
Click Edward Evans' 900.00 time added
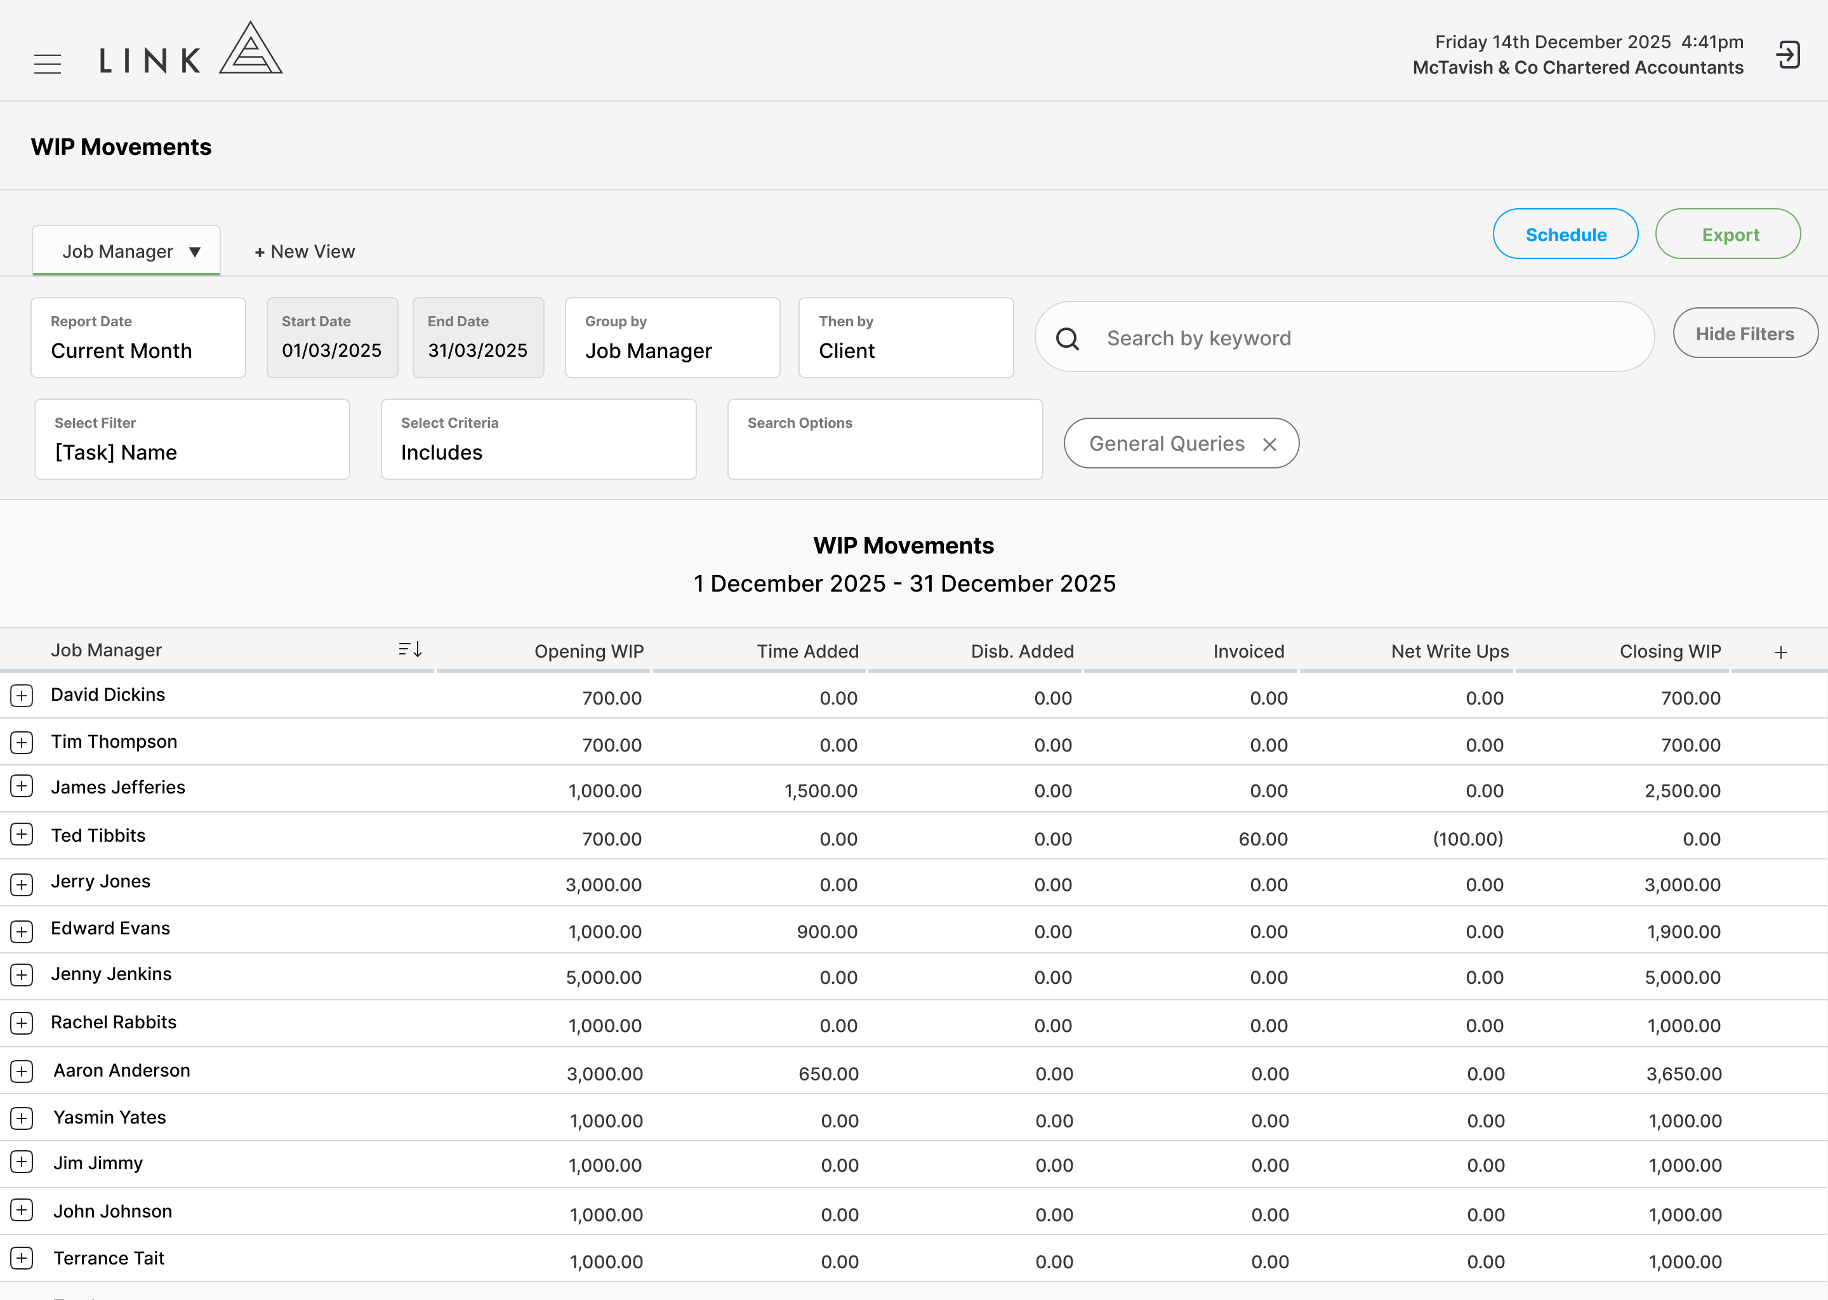(827, 932)
